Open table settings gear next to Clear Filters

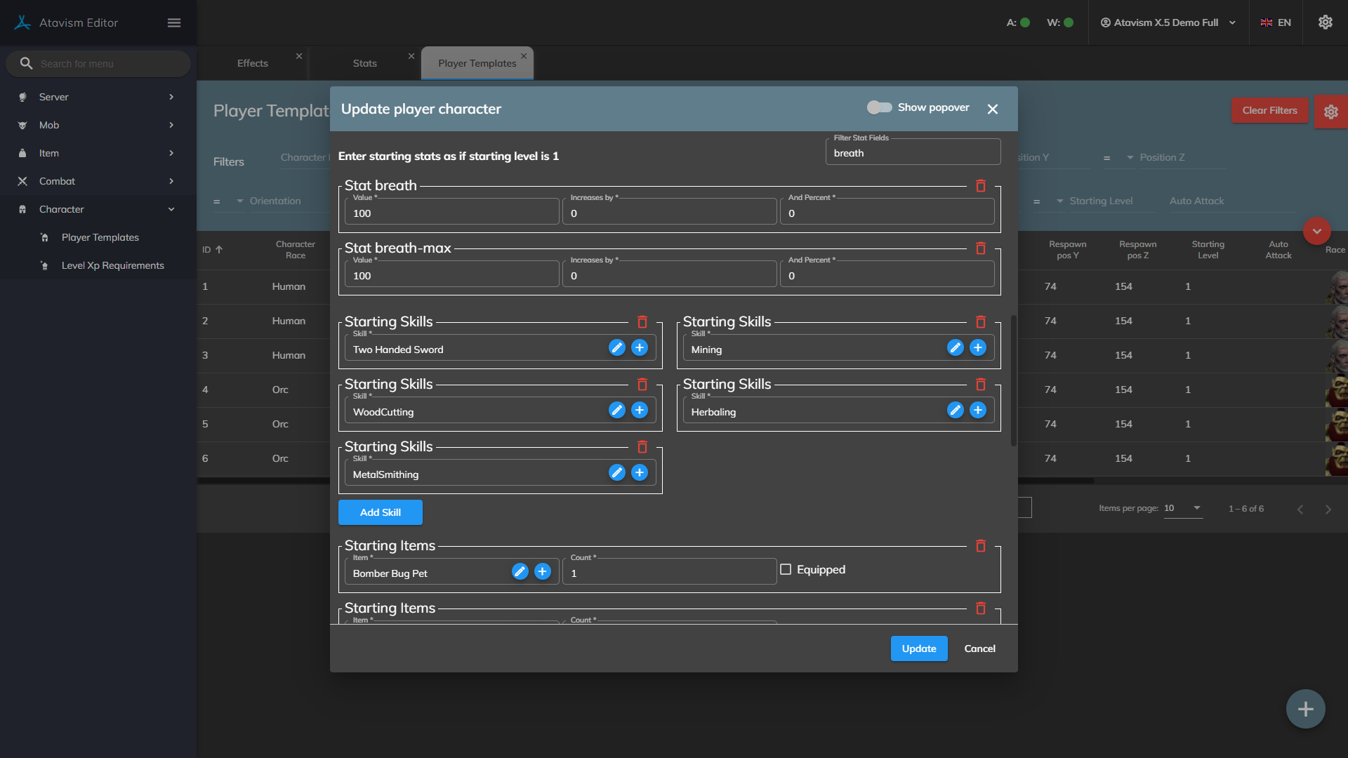1330,112
